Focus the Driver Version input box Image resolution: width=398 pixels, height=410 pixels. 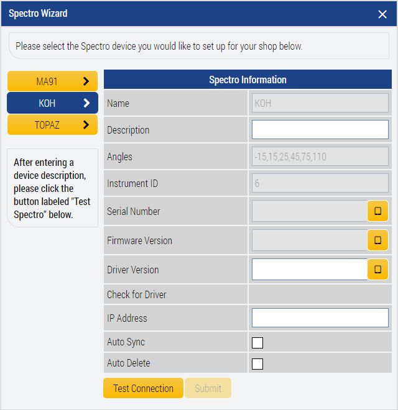tap(309, 270)
